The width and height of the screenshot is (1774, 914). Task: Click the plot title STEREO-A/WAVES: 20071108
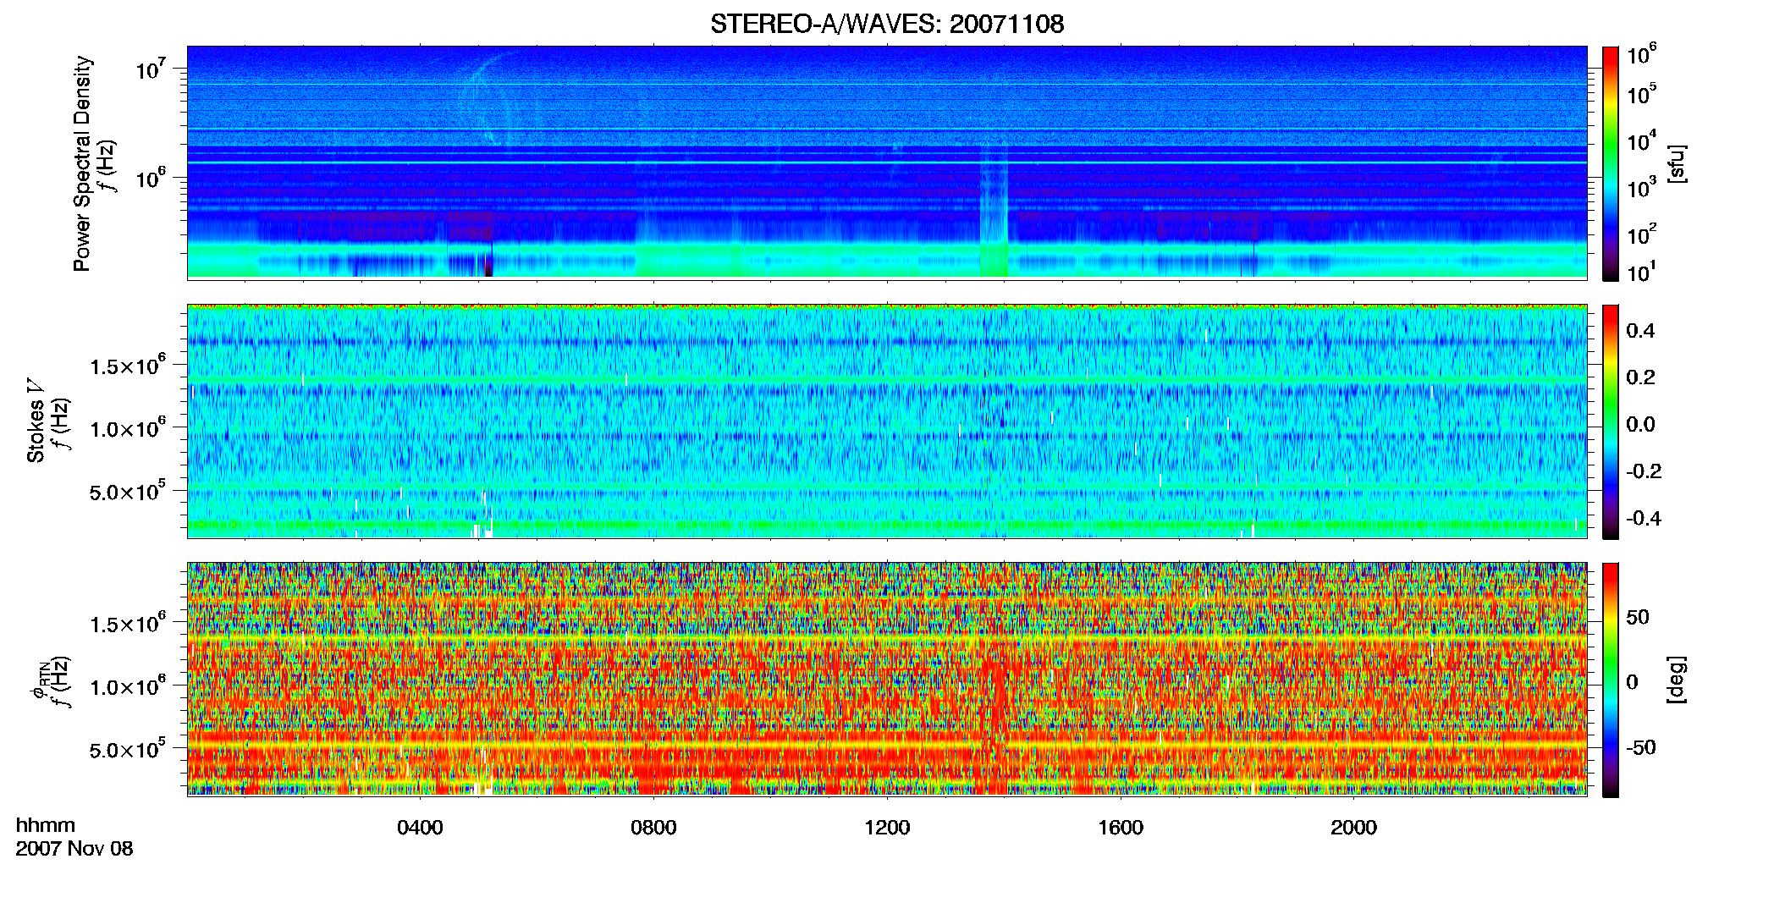[887, 24]
